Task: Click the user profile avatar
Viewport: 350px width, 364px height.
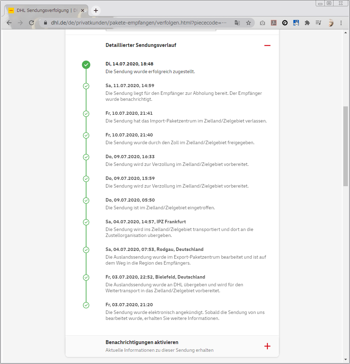Action: click(330, 23)
